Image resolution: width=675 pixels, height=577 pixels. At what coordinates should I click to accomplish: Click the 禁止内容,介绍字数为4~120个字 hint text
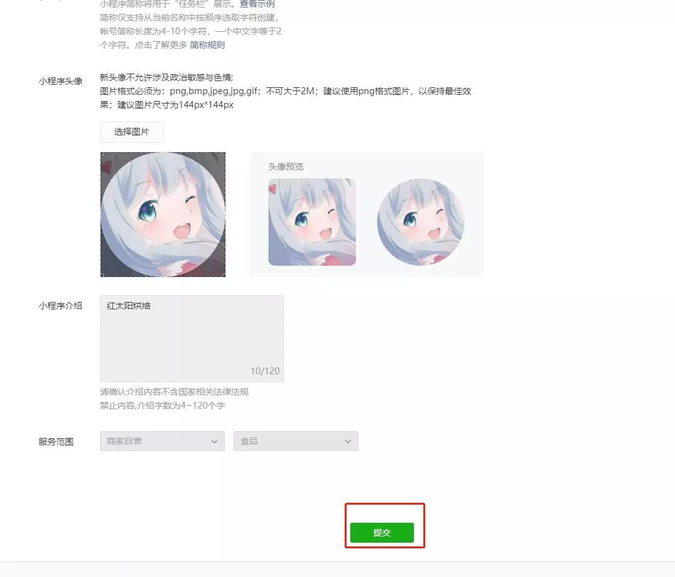pos(162,405)
